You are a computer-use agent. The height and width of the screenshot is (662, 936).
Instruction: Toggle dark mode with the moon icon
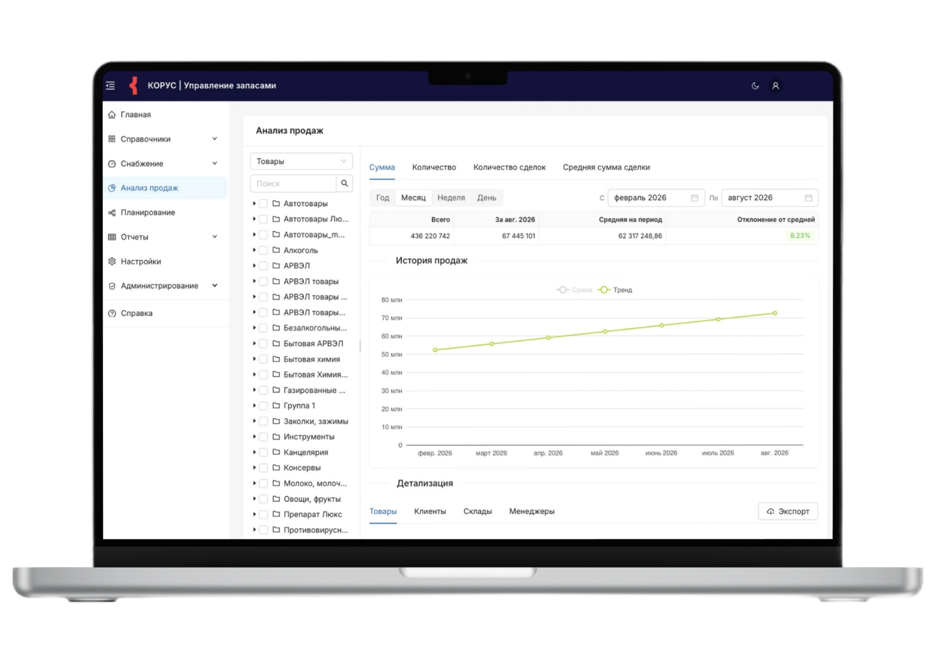(755, 86)
